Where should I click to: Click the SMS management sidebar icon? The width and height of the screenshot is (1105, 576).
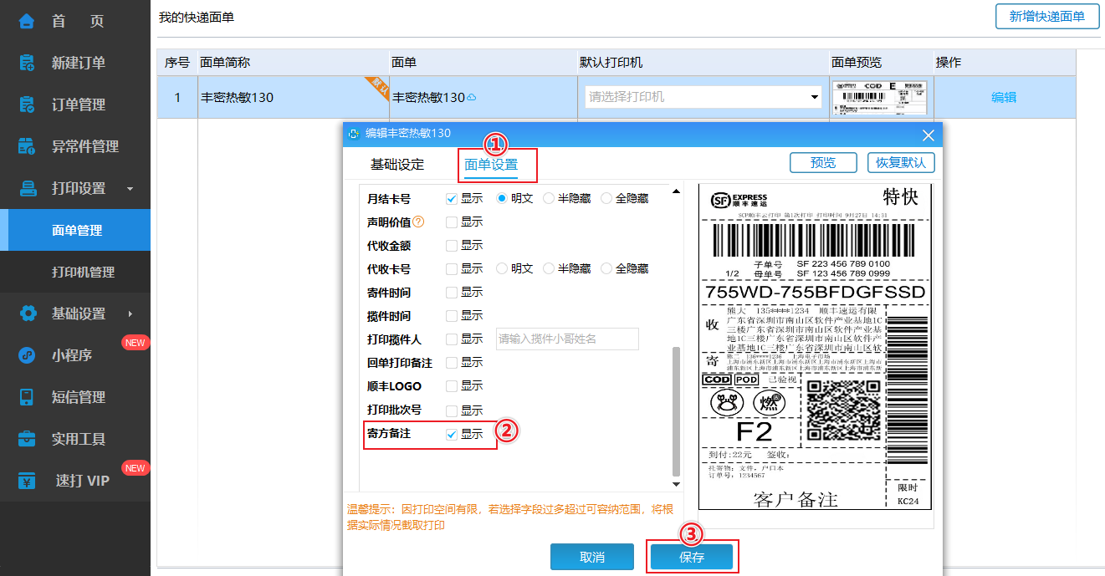pos(27,397)
